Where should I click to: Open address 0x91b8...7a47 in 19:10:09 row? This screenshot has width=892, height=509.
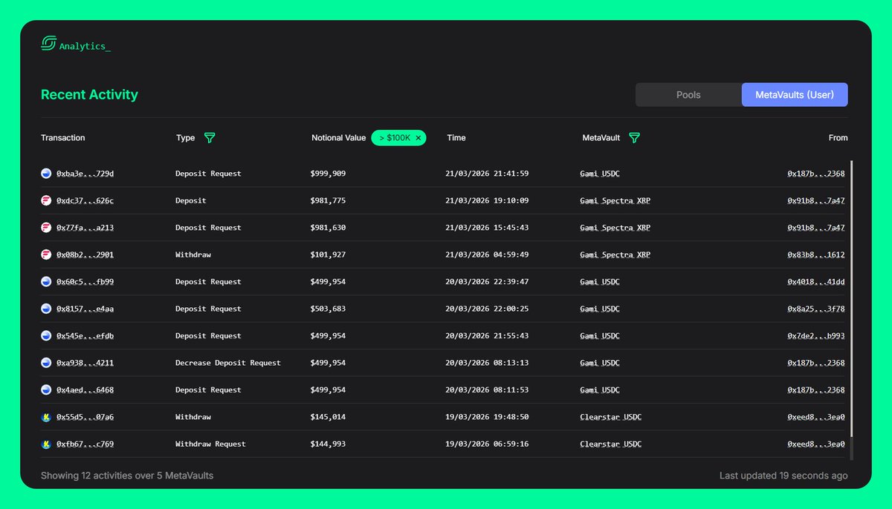point(816,200)
